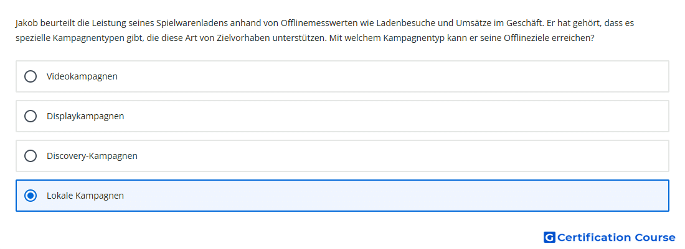Click the "Lokale Kampagnen" answer label text

coord(85,196)
